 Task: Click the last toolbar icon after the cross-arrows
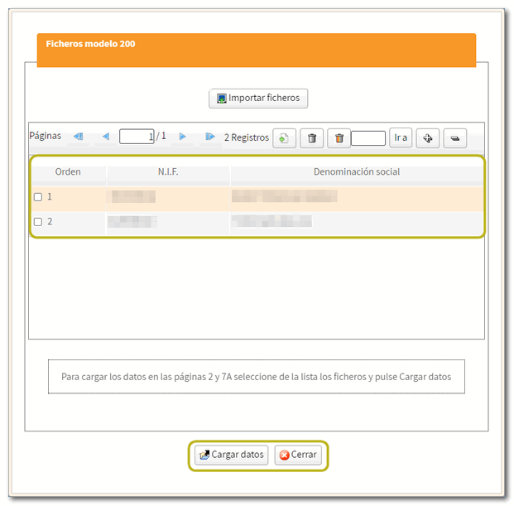(x=455, y=138)
